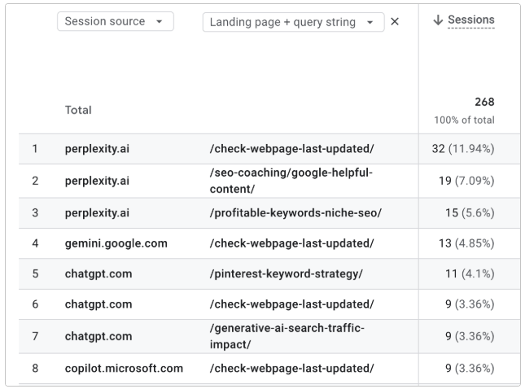Select perplexity.ai in row 1
The image size is (525, 389).
coord(97,149)
